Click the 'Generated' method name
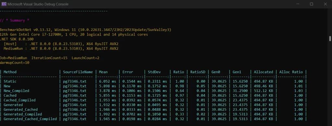 coord(13,105)
